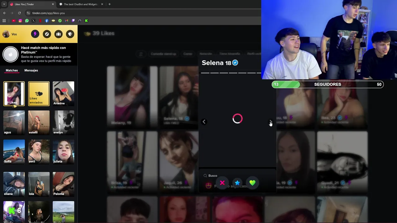
Task: Open the YouTube bookmark icon
Action: coord(14,21)
